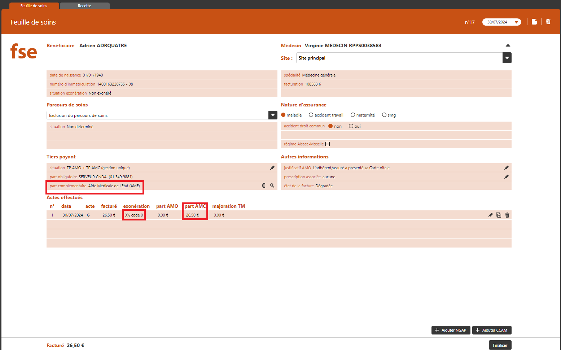Expand the Parcours de soins dropdown
561x350 pixels.
[273, 115]
